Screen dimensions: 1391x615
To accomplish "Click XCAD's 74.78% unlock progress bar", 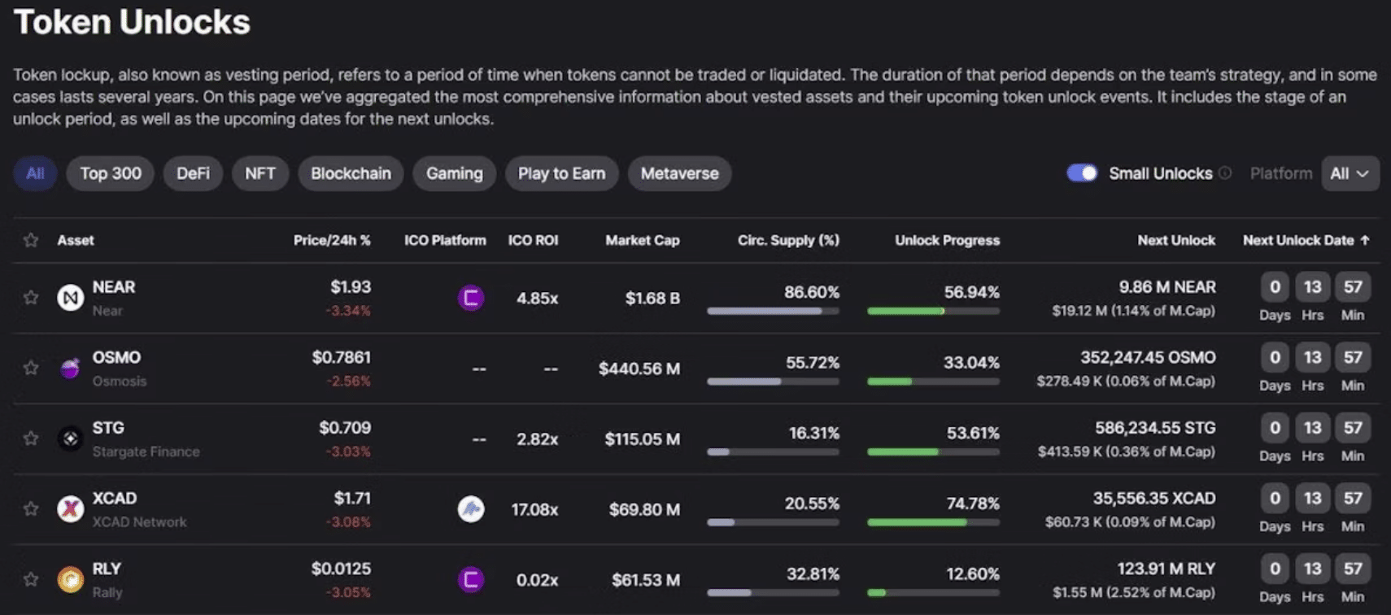I will coord(934,522).
